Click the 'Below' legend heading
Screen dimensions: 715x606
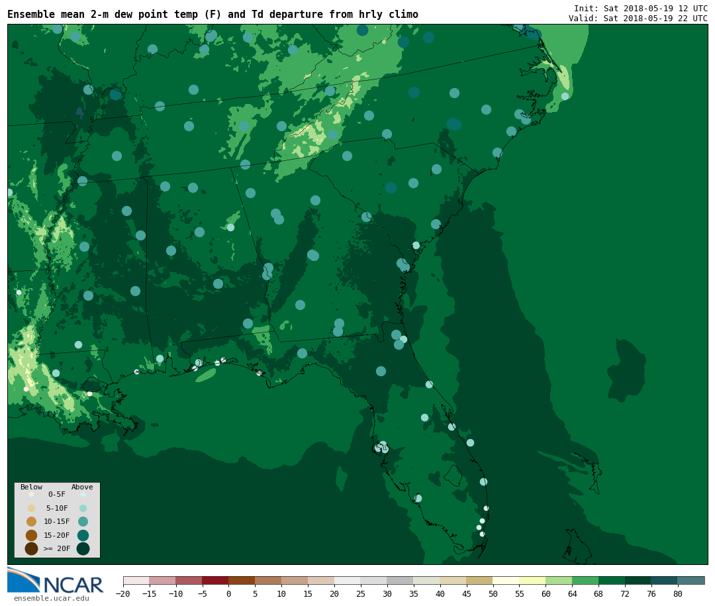32,487
